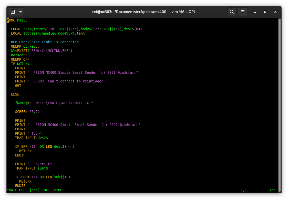
Task: Open the dropdown arrow beside new tab
Action: (20, 12)
